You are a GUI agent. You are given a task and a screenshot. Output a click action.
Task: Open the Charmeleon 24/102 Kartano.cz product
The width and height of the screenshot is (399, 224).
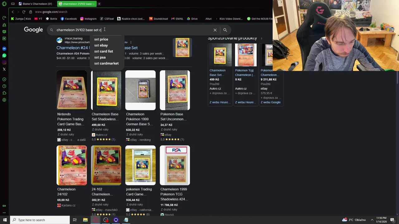tap(72, 176)
